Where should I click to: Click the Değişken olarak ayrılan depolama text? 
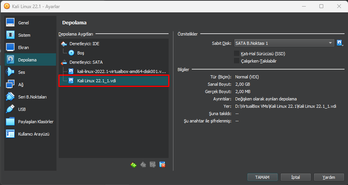[x=266, y=99]
